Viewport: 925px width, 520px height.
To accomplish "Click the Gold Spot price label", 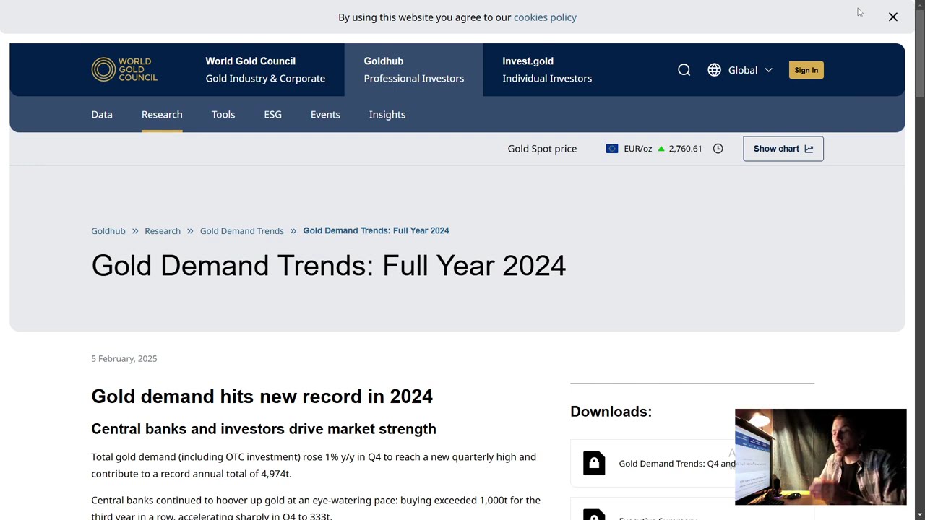I will click(x=542, y=149).
